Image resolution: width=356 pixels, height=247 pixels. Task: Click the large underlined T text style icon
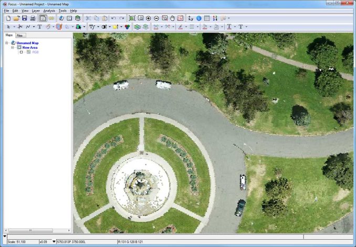click(x=229, y=27)
